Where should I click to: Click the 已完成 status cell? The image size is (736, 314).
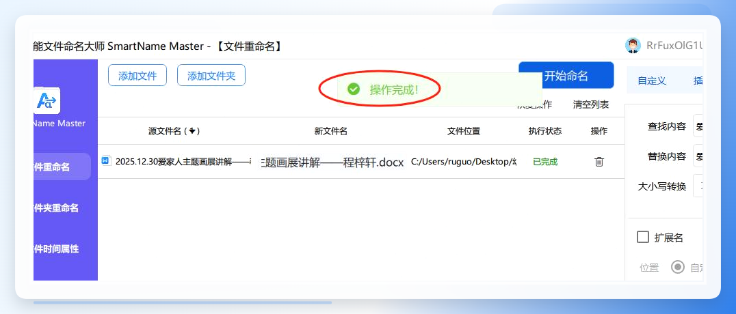pos(545,162)
